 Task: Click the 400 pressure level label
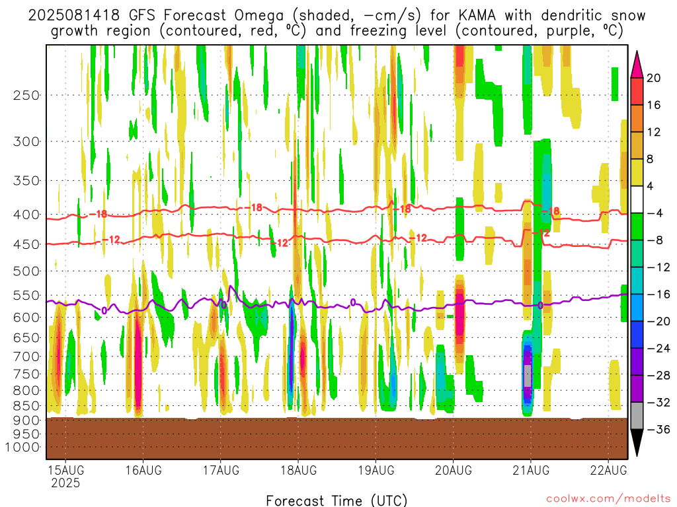point(26,215)
